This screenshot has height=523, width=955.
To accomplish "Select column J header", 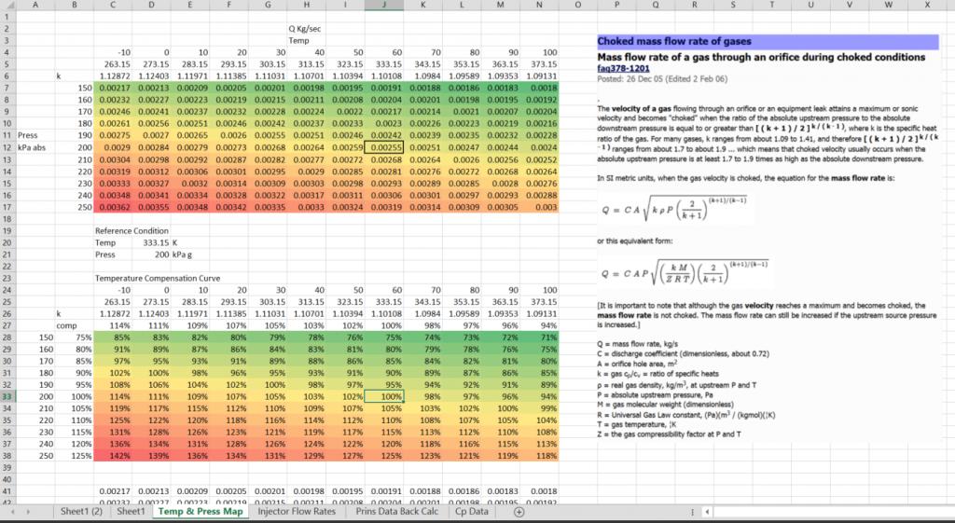I will [x=384, y=6].
